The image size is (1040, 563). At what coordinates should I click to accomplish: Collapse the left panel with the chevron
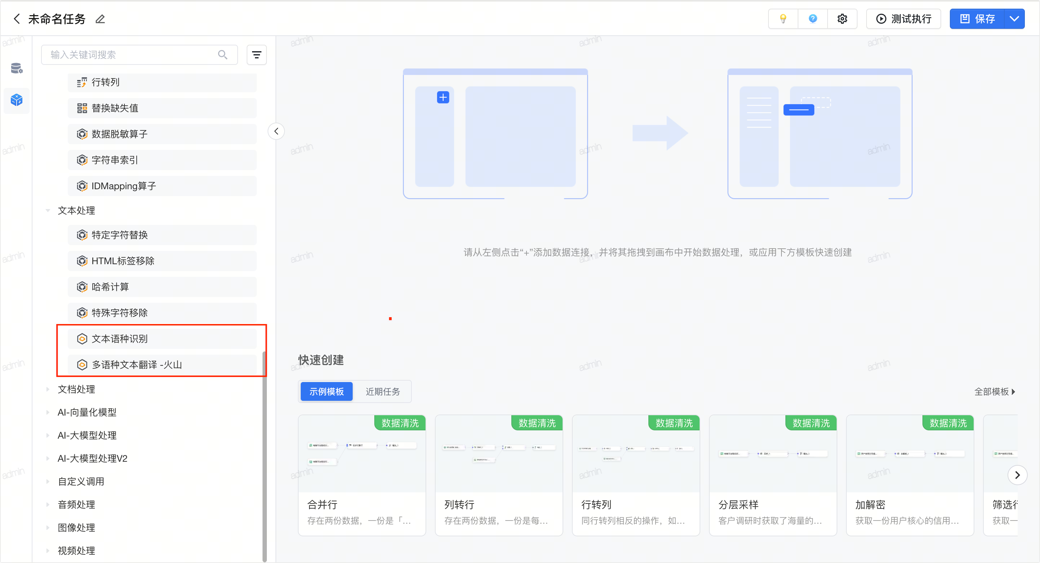[276, 131]
